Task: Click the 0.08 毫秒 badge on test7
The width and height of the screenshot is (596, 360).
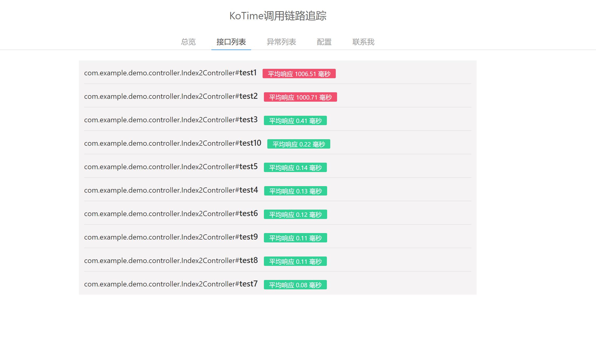Action: tap(296, 285)
